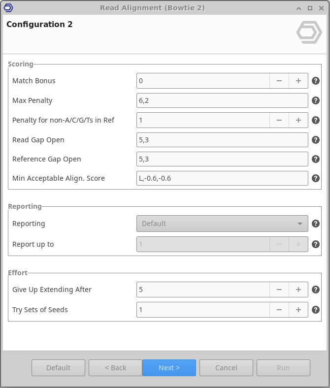Edit the Max Penalty input field
The height and width of the screenshot is (388, 330).
tap(222, 100)
